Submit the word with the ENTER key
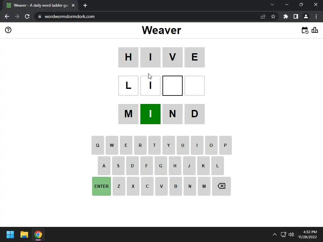 pyautogui.click(x=102, y=186)
